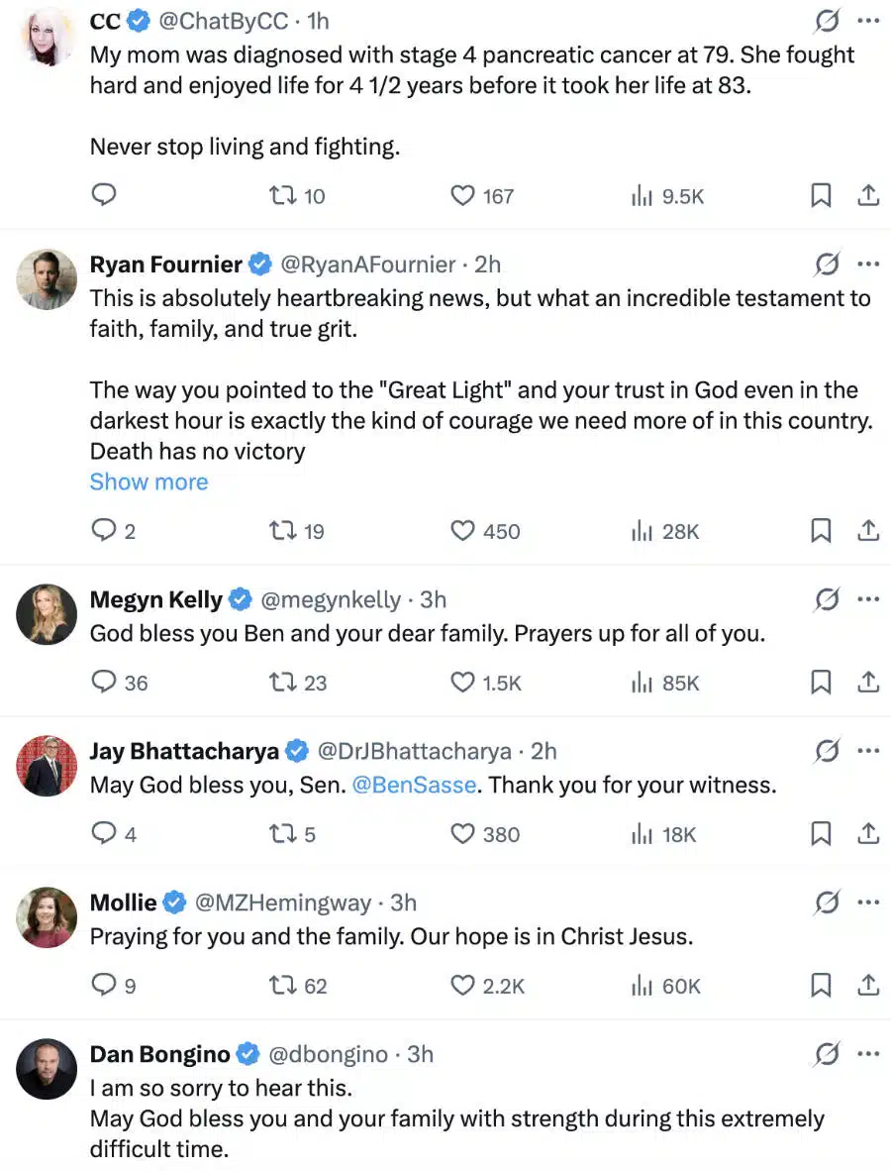Viewport: 891px width, 1171px height.
Task: View analytics on CC's tweet
Action: [643, 196]
